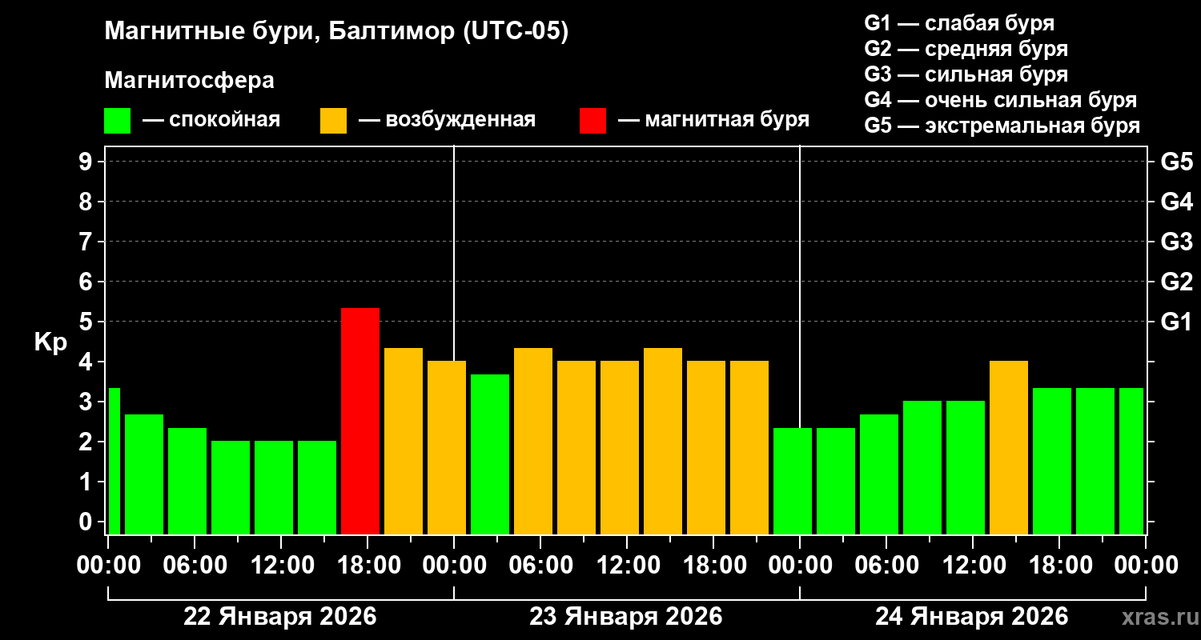
Task: Click the green bar above 06:00 on 24 January
Action: click(879, 474)
